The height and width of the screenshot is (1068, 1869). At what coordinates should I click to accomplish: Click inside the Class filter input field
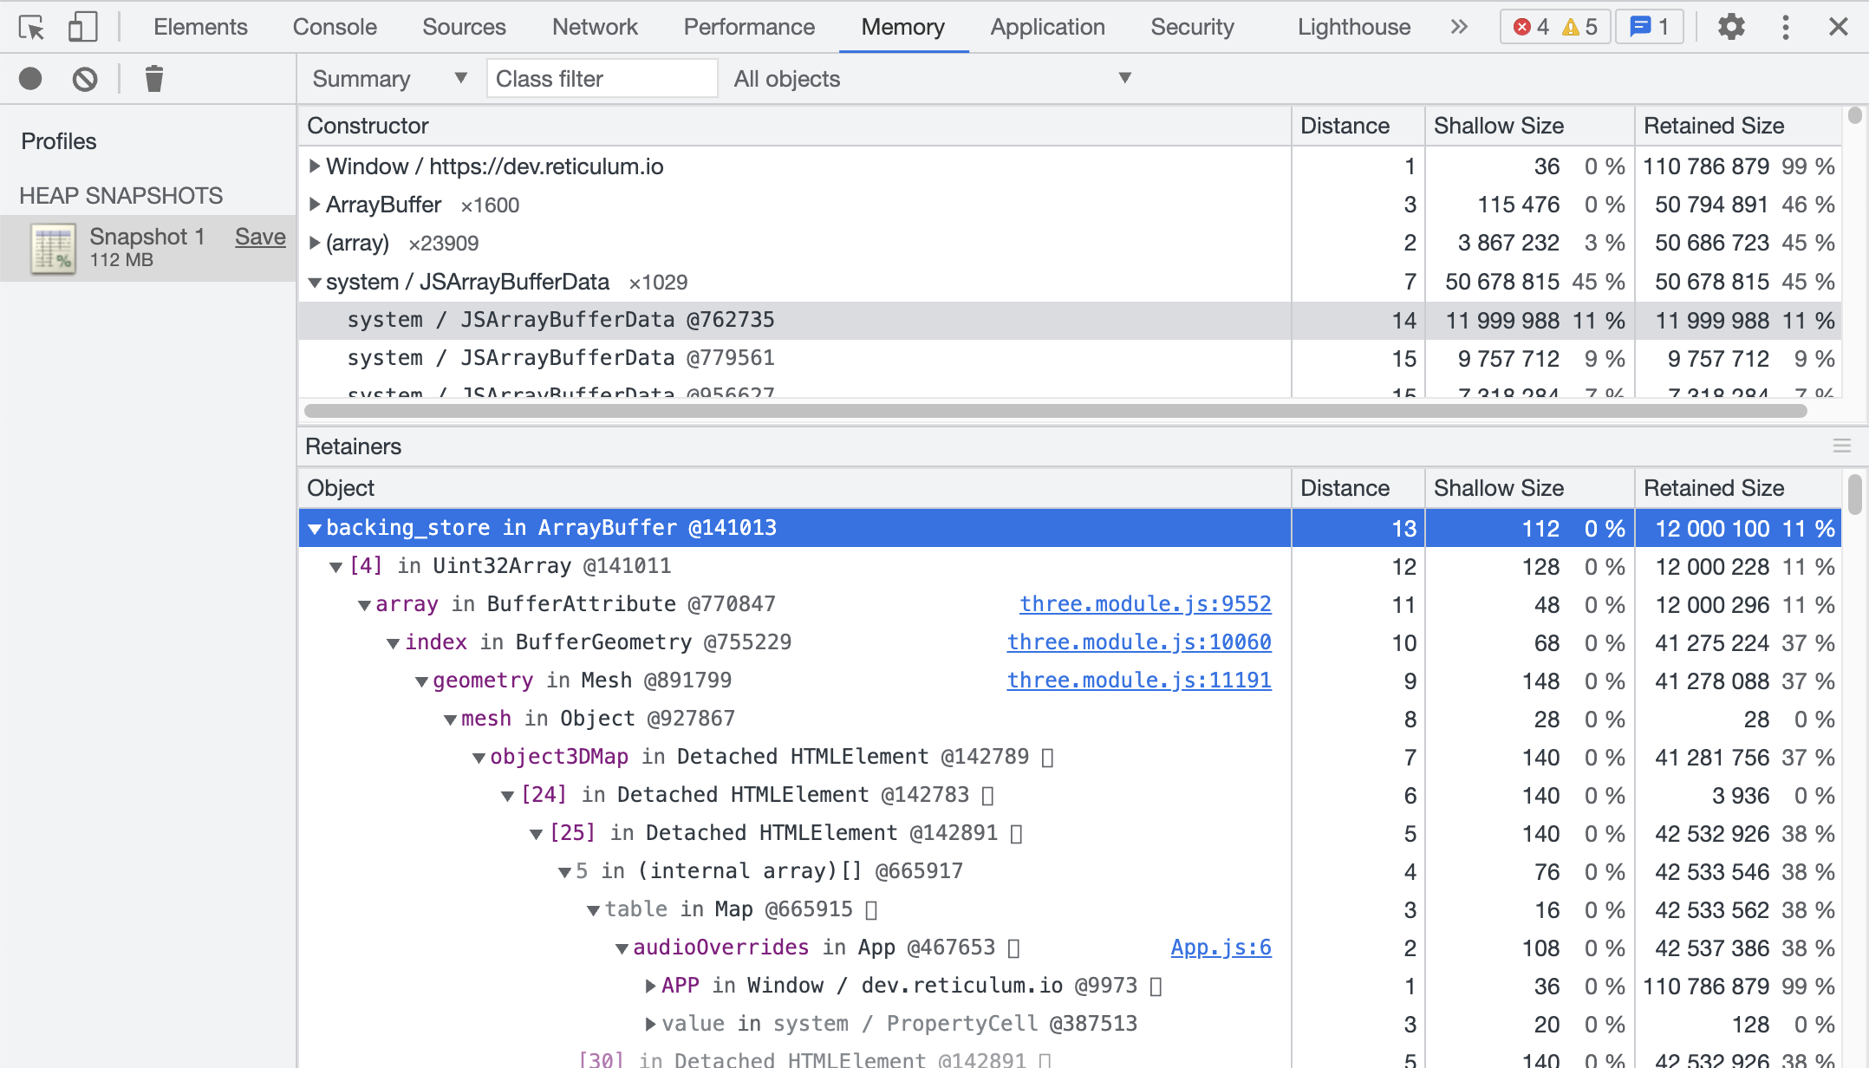point(602,78)
